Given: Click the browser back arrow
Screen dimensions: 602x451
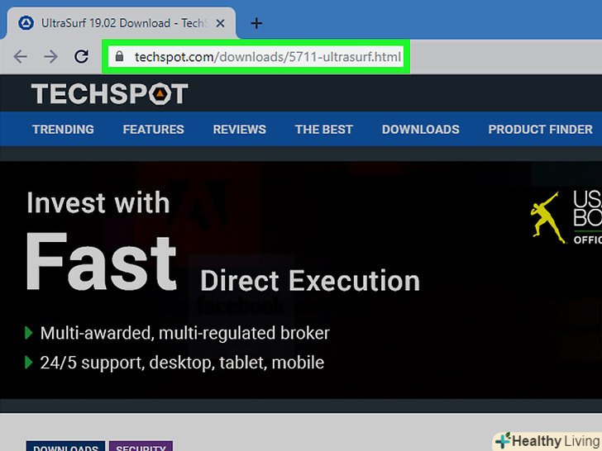Looking at the screenshot, I should tap(21, 57).
